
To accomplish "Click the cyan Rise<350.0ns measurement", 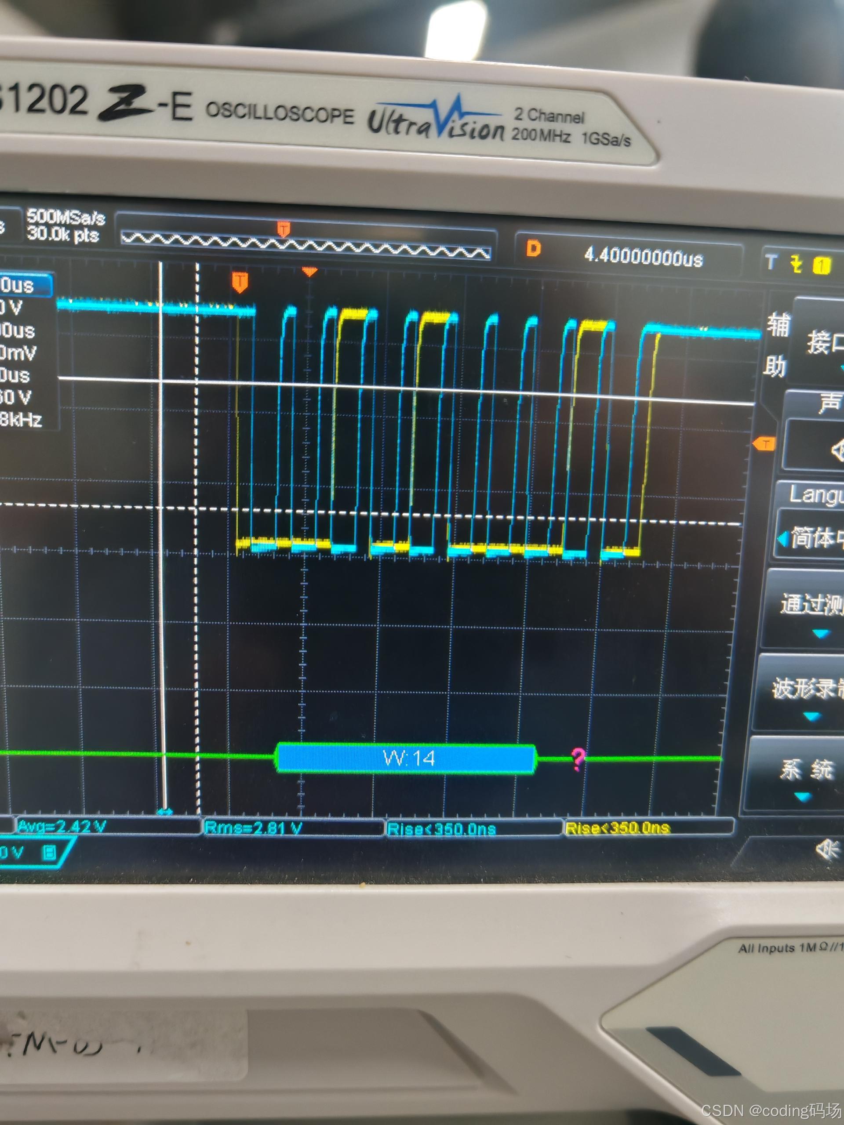I will [x=441, y=829].
